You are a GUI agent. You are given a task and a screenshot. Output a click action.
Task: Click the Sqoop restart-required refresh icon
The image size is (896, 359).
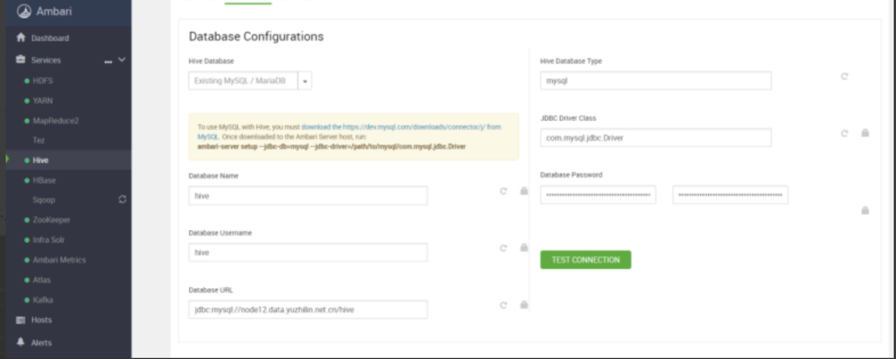pyautogui.click(x=122, y=199)
